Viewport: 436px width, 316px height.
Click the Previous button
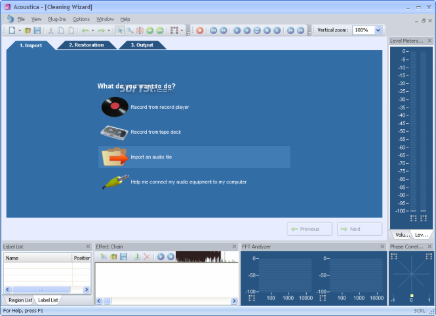[x=309, y=229]
